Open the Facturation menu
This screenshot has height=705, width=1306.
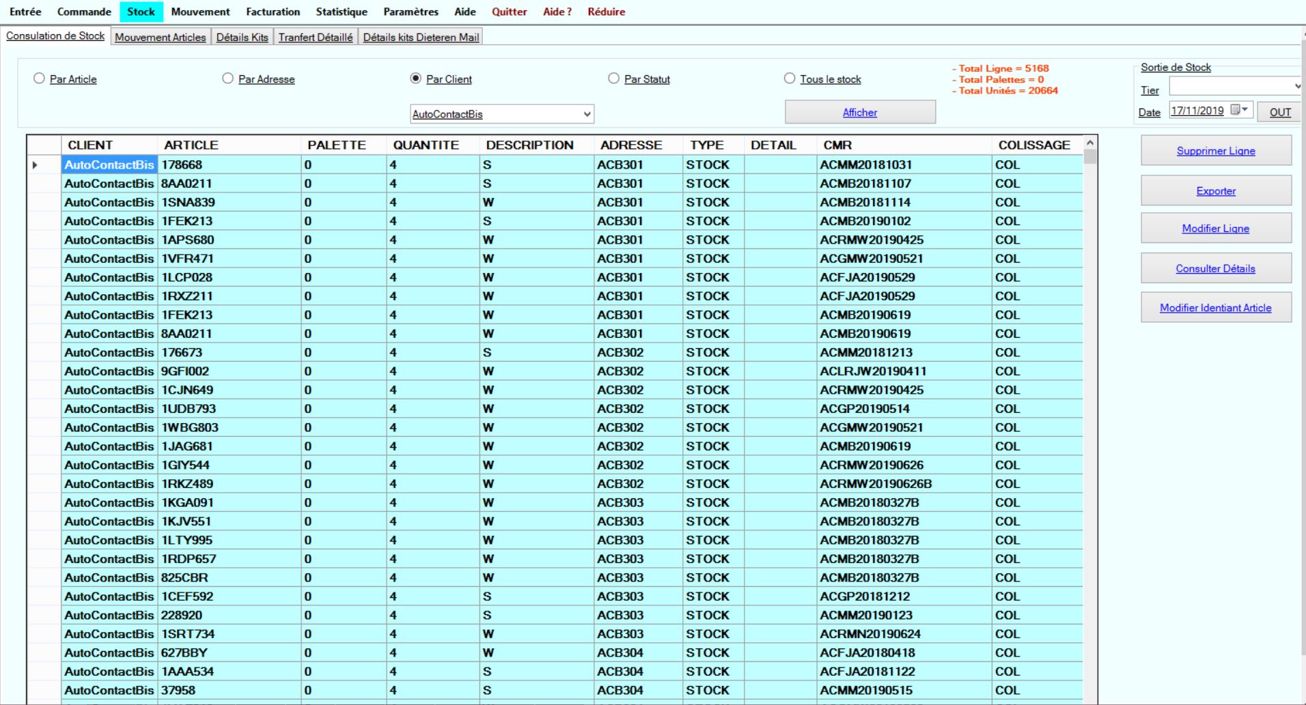point(273,12)
